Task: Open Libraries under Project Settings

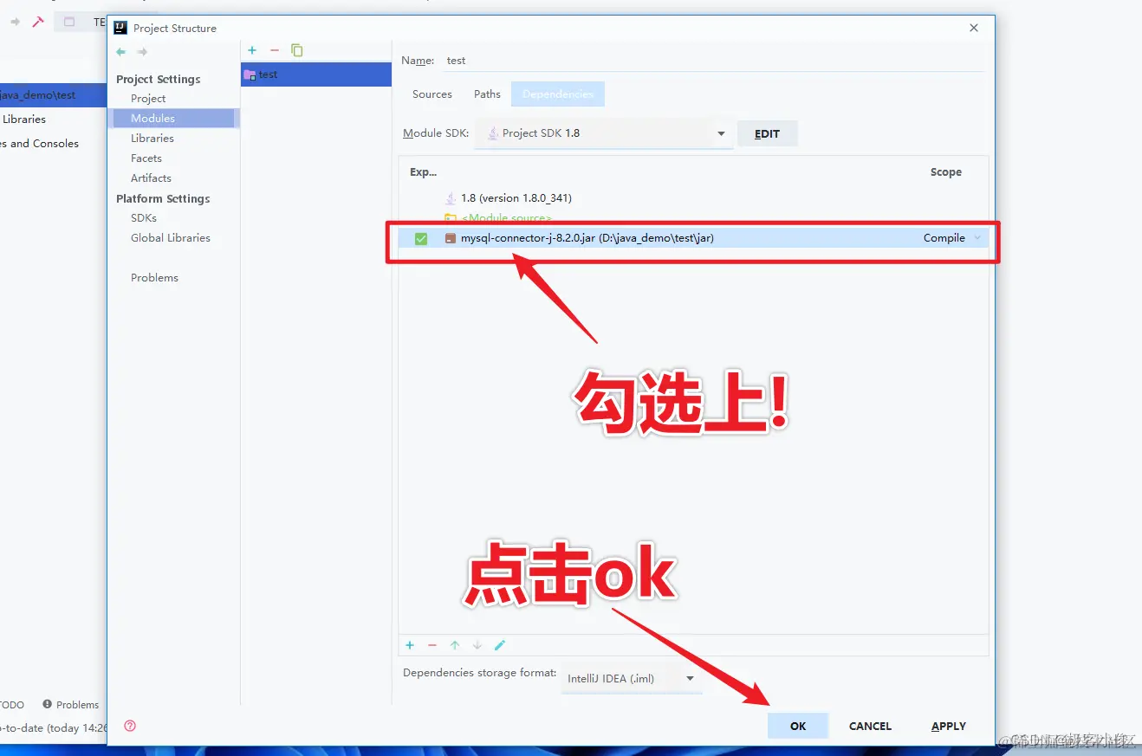Action: 152,139
